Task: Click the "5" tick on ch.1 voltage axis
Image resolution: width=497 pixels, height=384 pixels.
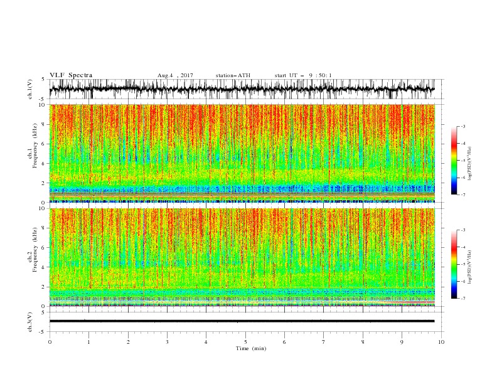Action: click(x=44, y=79)
